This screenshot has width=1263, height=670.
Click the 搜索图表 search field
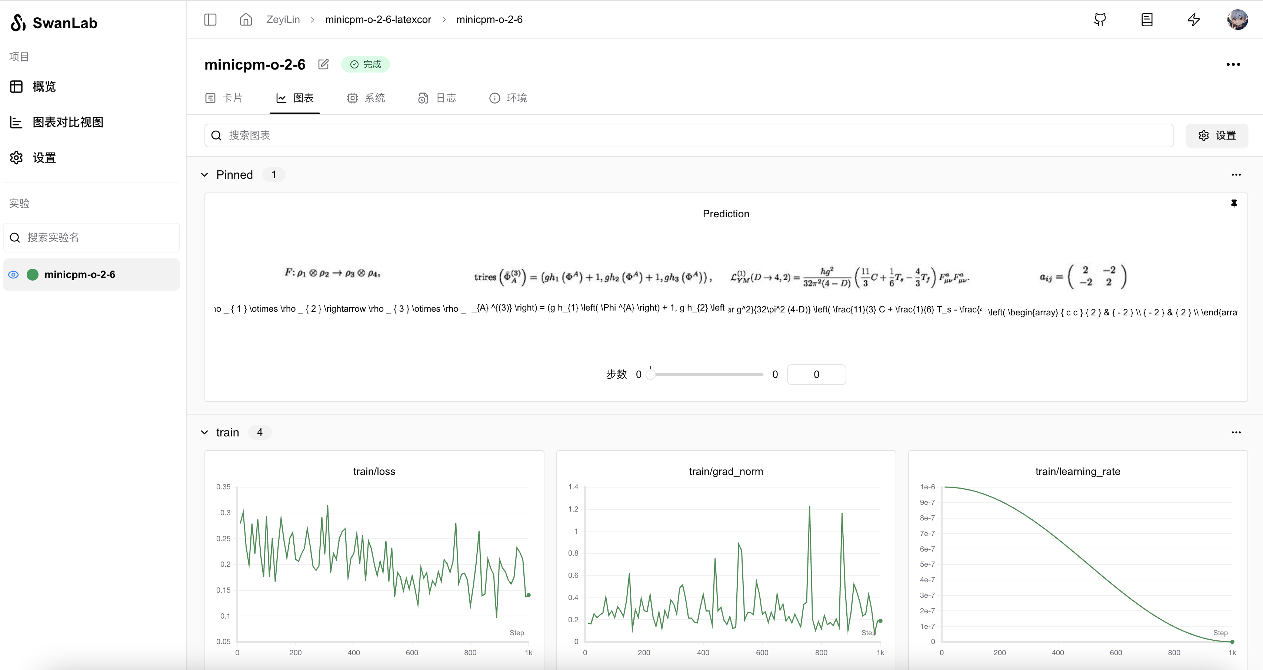coord(686,135)
